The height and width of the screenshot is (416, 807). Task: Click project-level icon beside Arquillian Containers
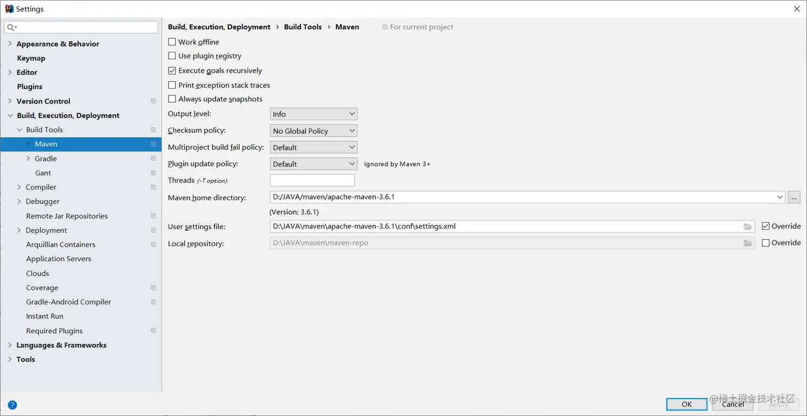(153, 245)
